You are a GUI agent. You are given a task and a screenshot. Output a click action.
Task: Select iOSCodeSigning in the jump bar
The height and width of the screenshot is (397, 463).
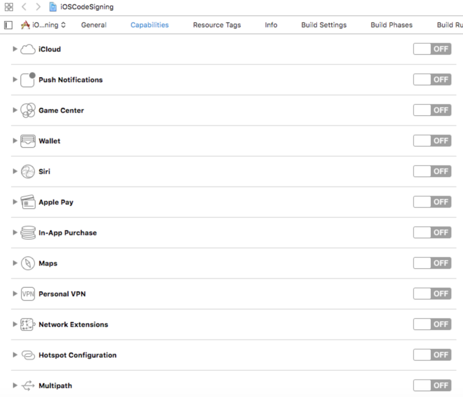pos(86,7)
